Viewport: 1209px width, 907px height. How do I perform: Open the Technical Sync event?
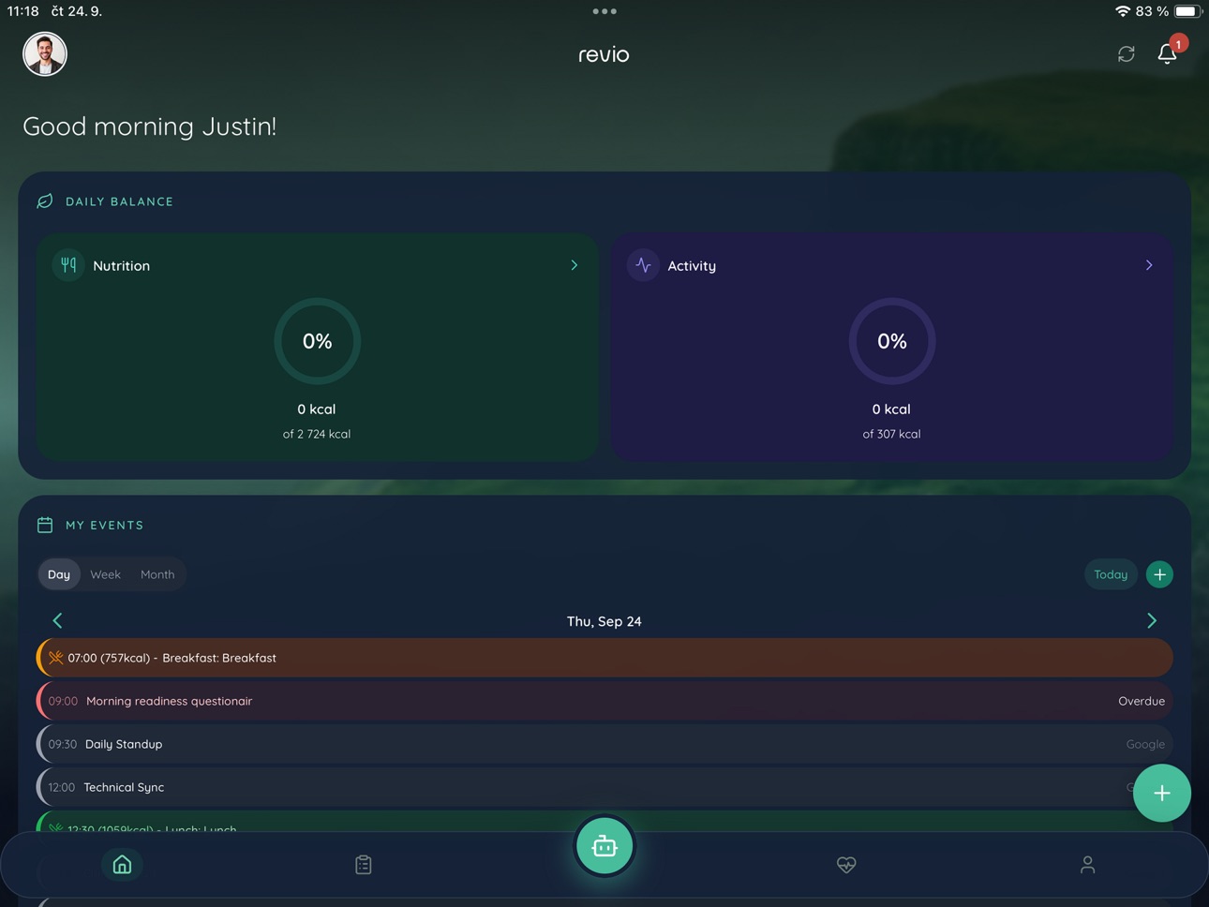point(604,787)
